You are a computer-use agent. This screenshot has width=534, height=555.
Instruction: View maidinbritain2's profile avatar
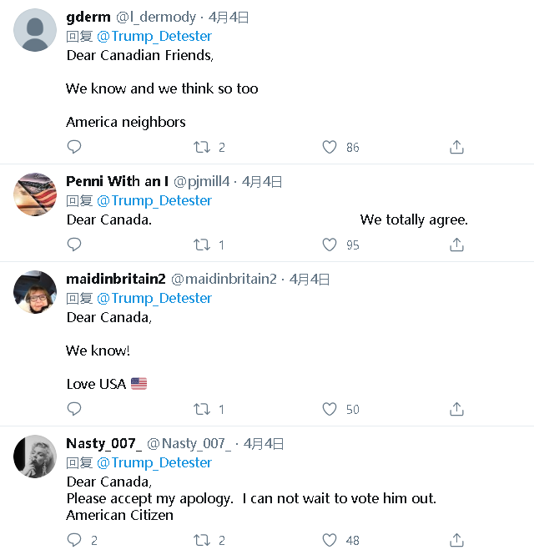click(x=35, y=292)
